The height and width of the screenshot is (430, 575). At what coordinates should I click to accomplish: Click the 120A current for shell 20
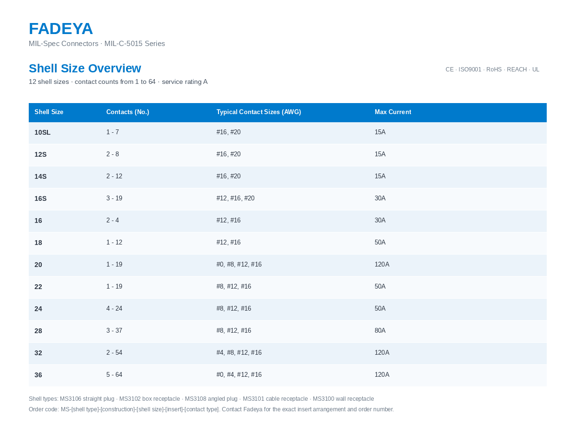pyautogui.click(x=382, y=265)
